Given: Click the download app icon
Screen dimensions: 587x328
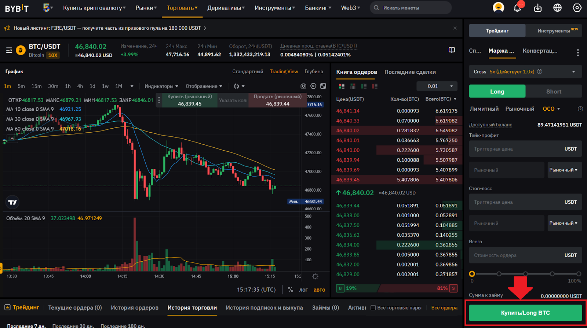Looking at the screenshot, I should pyautogui.click(x=538, y=8).
